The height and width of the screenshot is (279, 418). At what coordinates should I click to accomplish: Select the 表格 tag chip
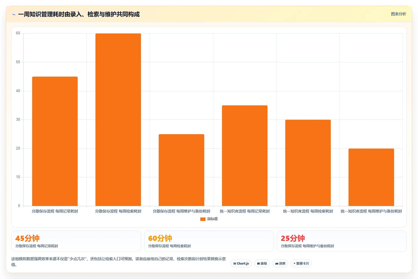262,263
